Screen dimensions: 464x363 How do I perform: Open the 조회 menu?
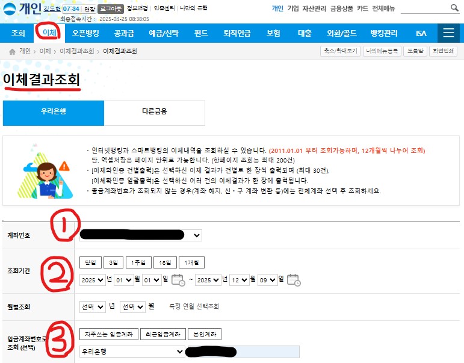[x=18, y=33]
